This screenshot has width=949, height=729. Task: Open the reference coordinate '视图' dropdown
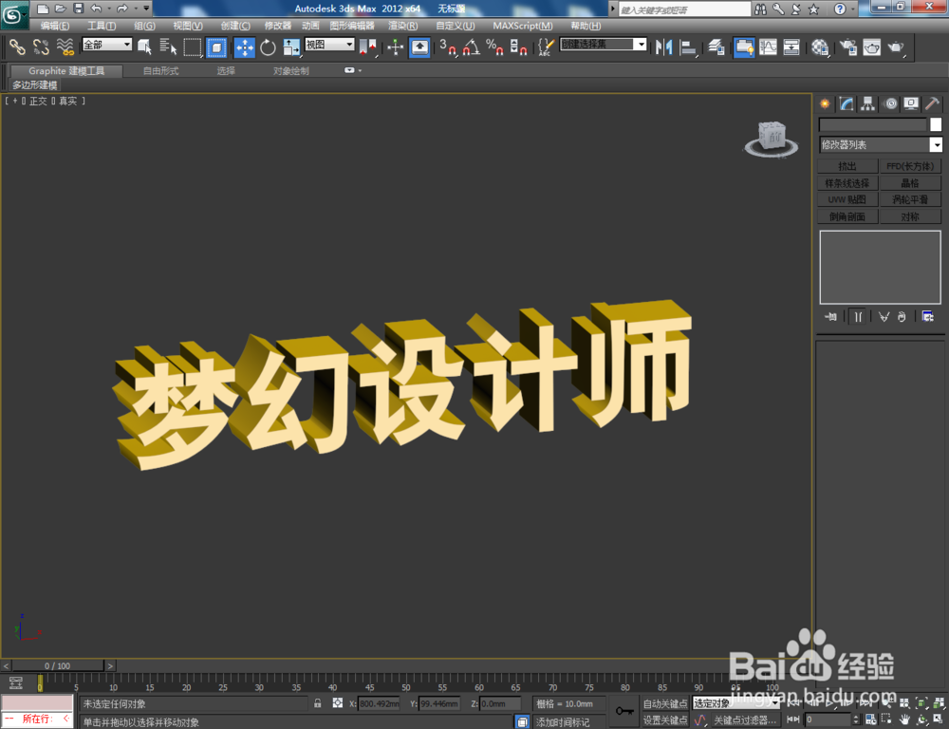[x=329, y=45]
